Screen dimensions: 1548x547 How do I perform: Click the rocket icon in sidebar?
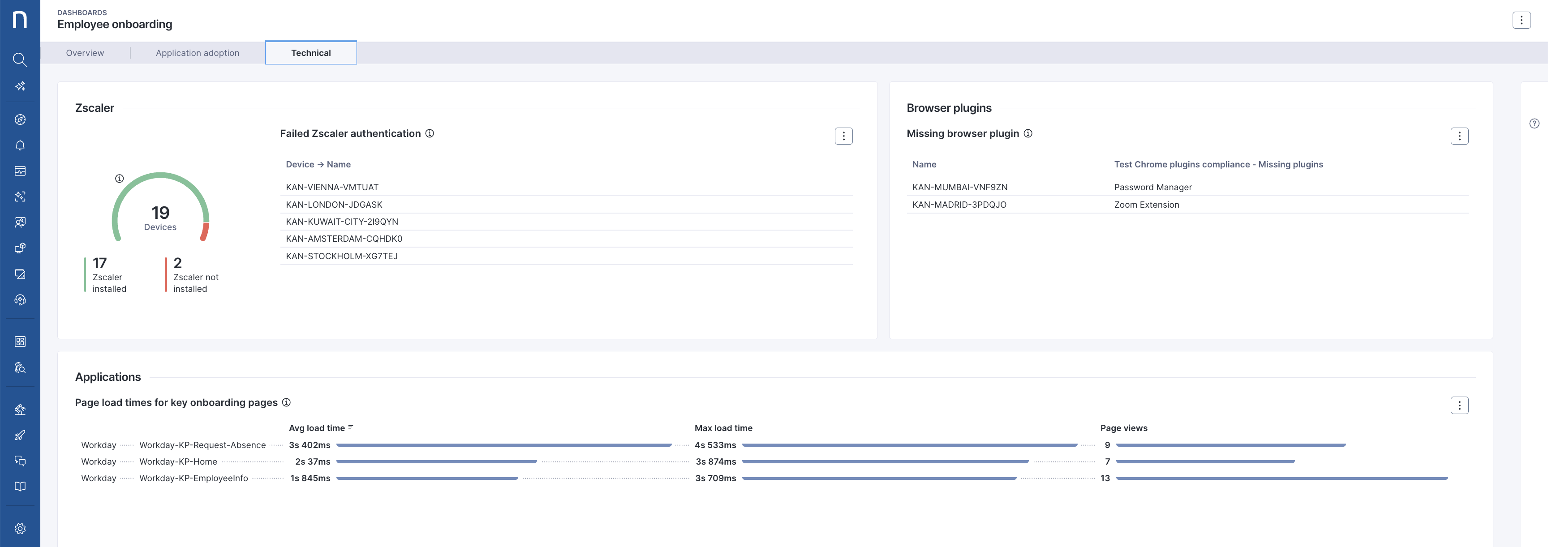[20, 436]
